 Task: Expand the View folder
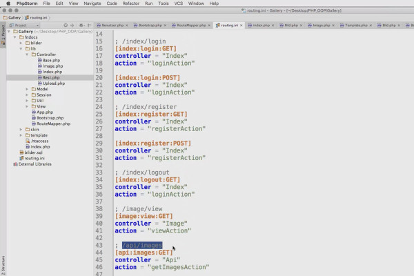click(x=27, y=106)
